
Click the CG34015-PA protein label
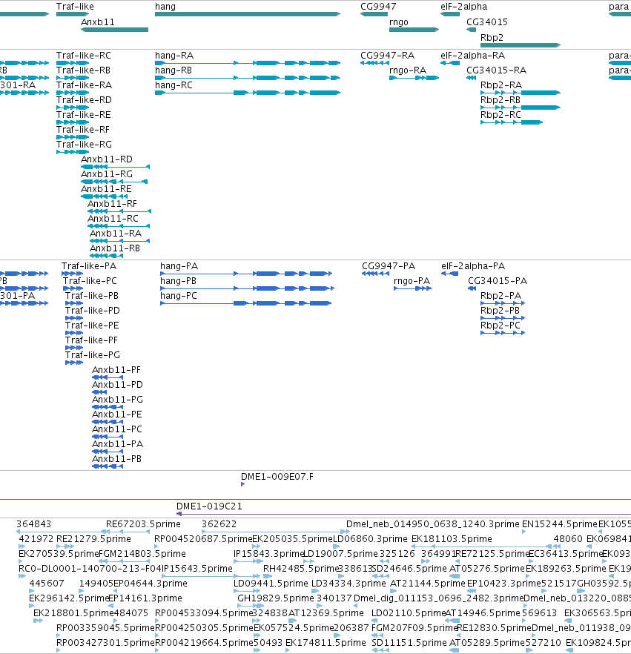pos(498,281)
